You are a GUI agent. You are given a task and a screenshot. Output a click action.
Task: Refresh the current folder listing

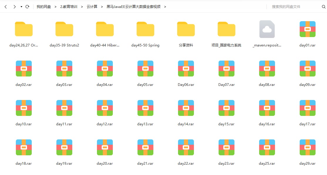pyautogui.click(x=27, y=7)
